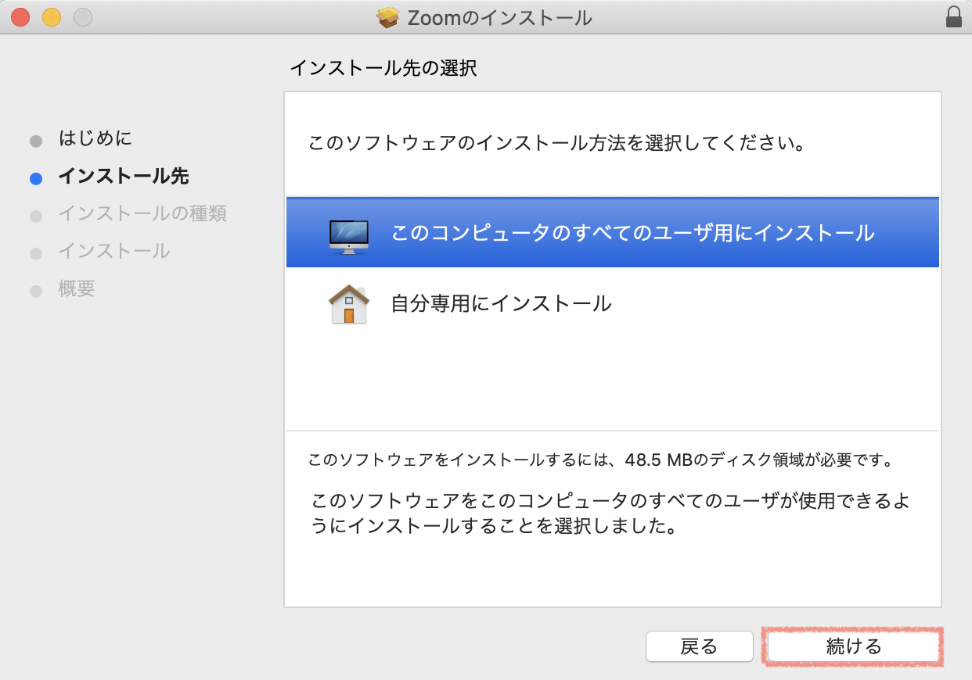Viewport: 972px width, 680px height.
Task: Click the インストール先 step in sidebar
Action: click(123, 177)
